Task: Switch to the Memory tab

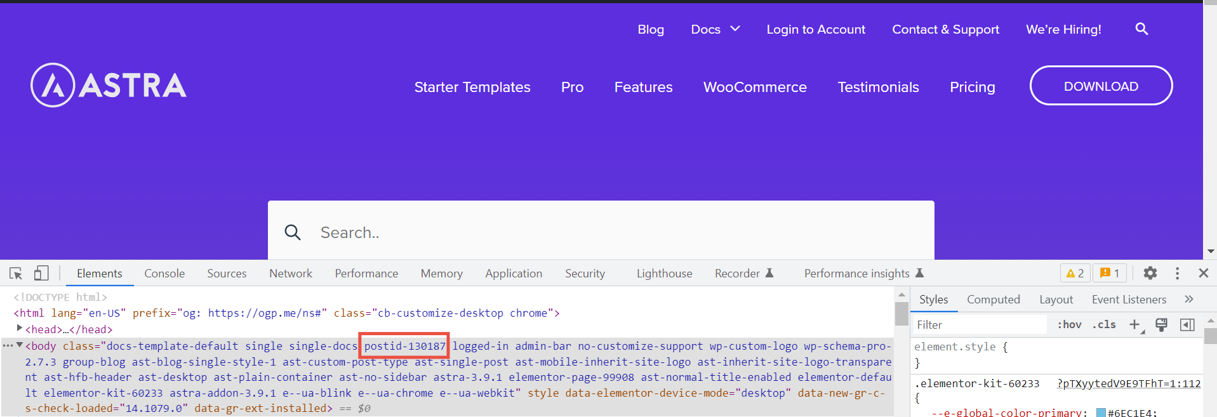Action: coord(441,274)
